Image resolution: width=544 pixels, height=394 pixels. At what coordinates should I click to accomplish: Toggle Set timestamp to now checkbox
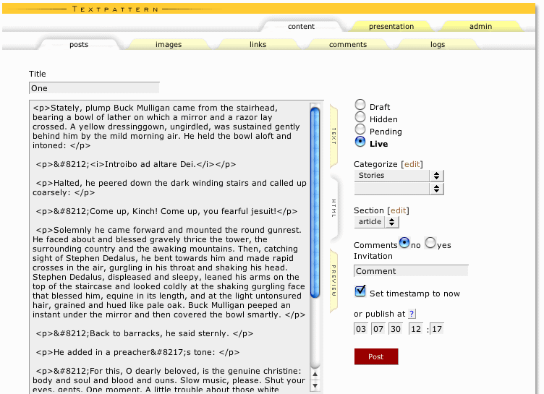360,291
